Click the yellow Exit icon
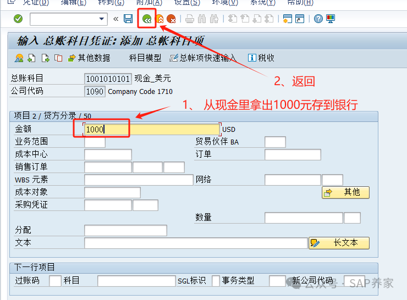The image size is (407, 300). click(x=160, y=19)
